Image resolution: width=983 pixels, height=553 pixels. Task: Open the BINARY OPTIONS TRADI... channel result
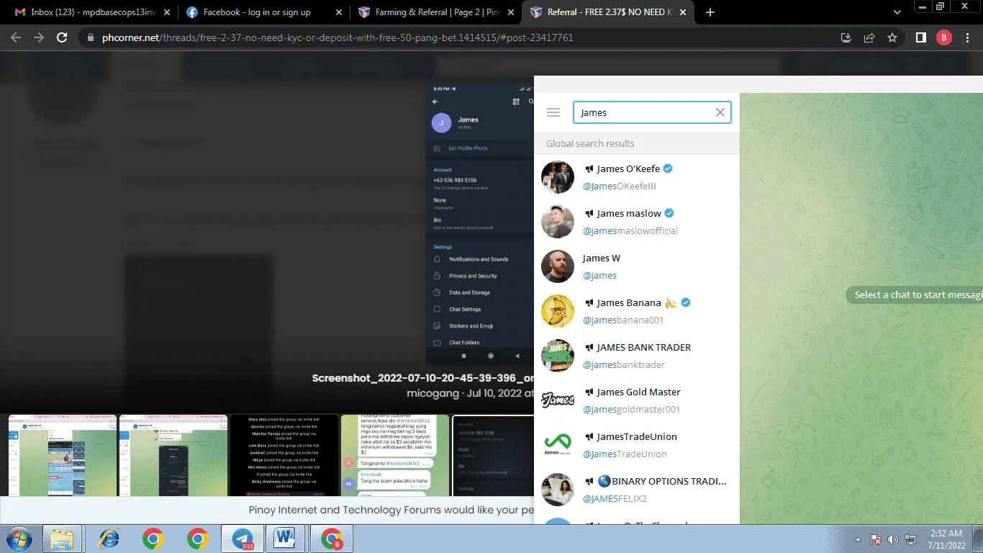[x=637, y=490]
